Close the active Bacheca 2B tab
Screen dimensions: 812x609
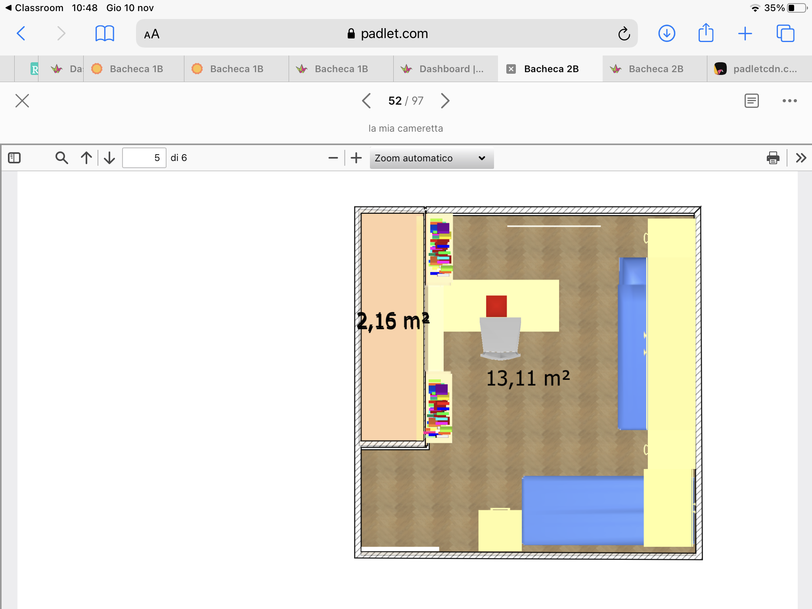[511, 69]
